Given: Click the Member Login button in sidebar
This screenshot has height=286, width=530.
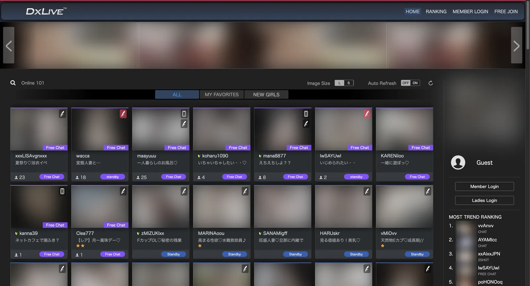Looking at the screenshot, I should [x=484, y=186].
